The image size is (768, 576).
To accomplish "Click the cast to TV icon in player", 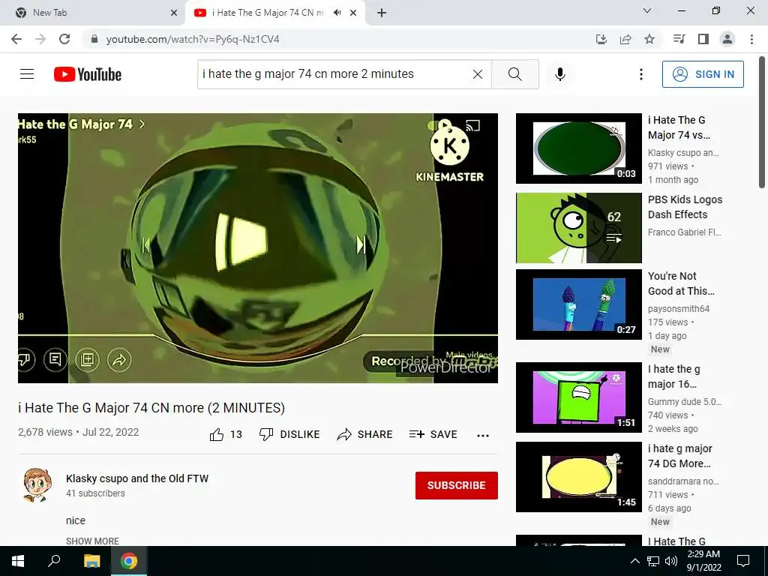I will [472, 126].
